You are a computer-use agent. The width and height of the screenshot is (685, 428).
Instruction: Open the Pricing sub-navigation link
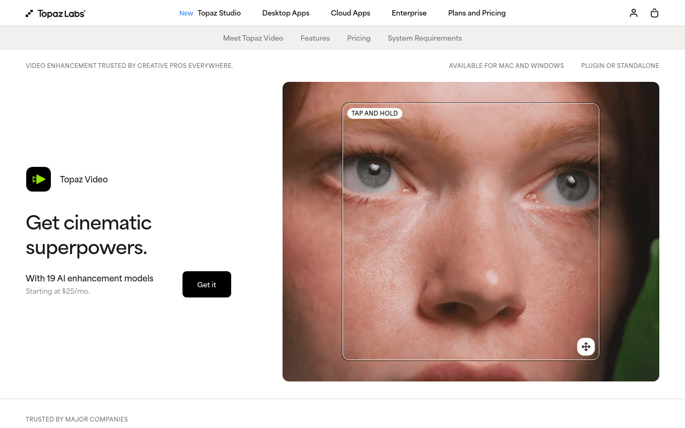[359, 38]
